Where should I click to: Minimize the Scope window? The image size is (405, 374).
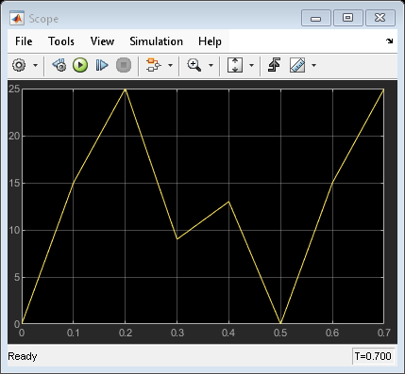click(316, 18)
